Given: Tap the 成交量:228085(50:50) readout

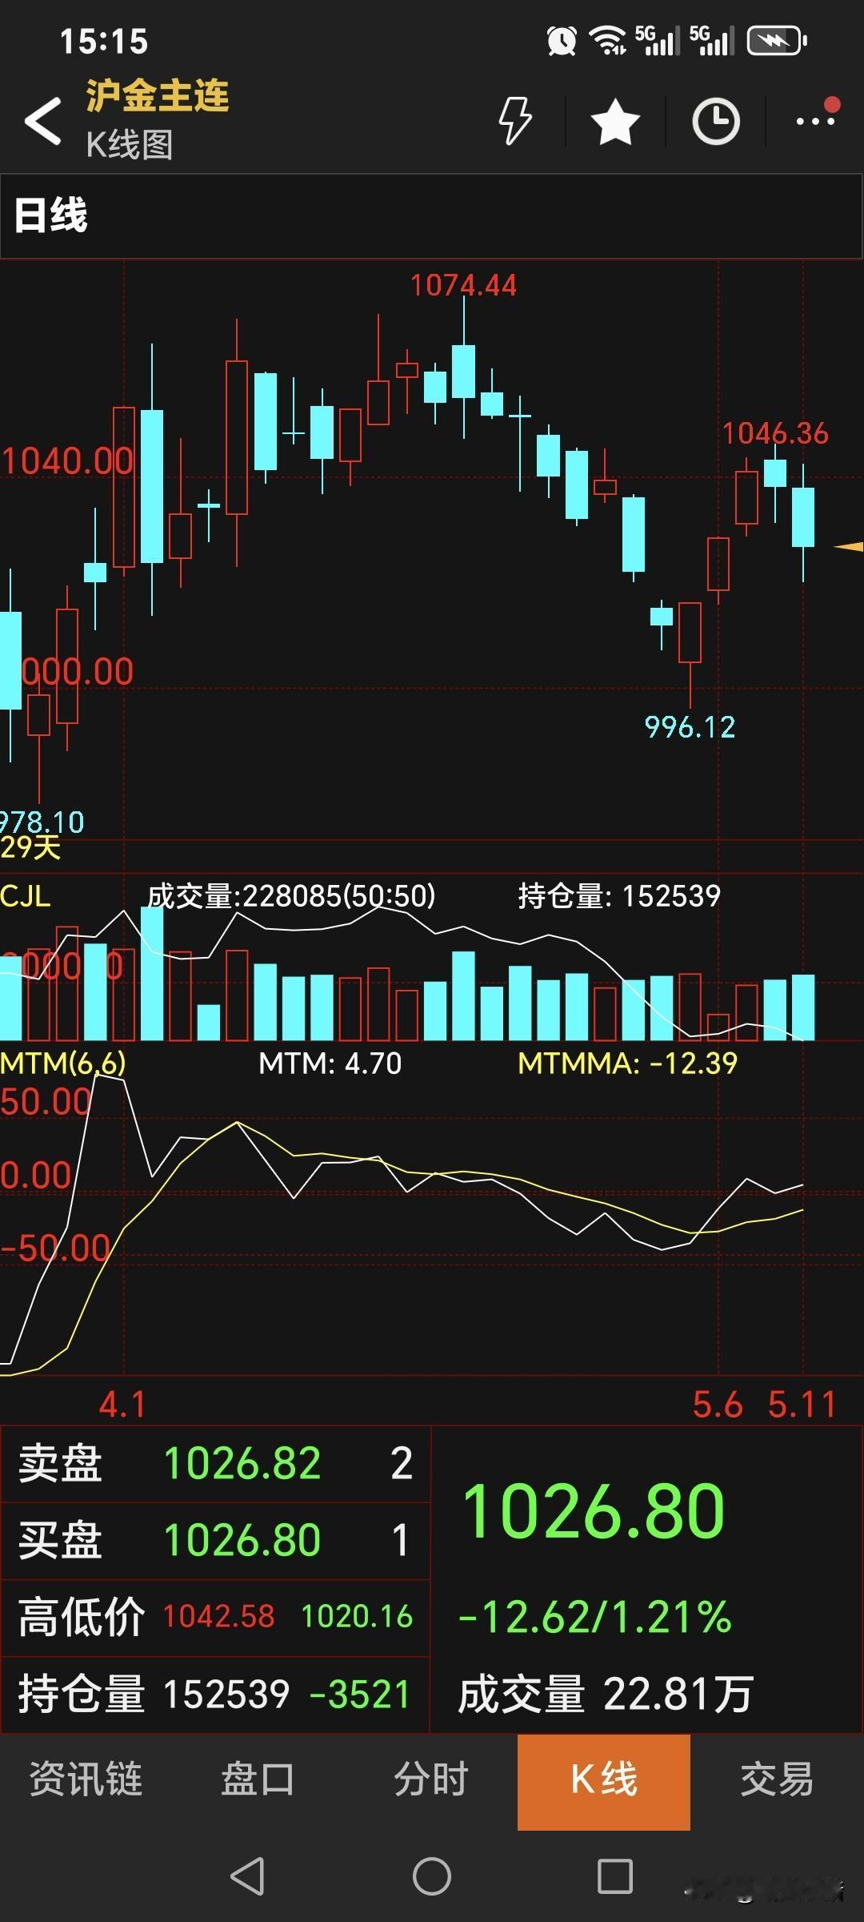Looking at the screenshot, I should coord(291,895).
